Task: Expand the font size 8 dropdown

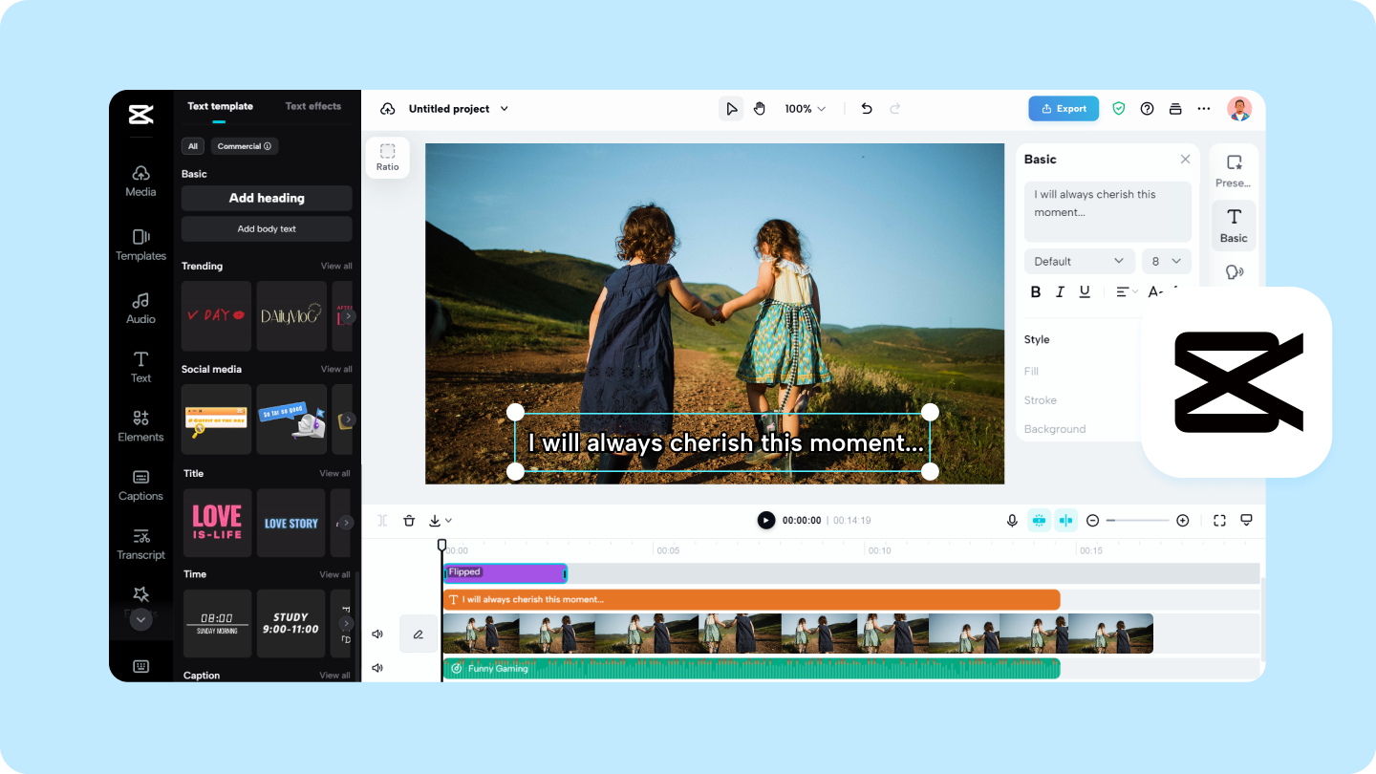Action: [x=1167, y=261]
